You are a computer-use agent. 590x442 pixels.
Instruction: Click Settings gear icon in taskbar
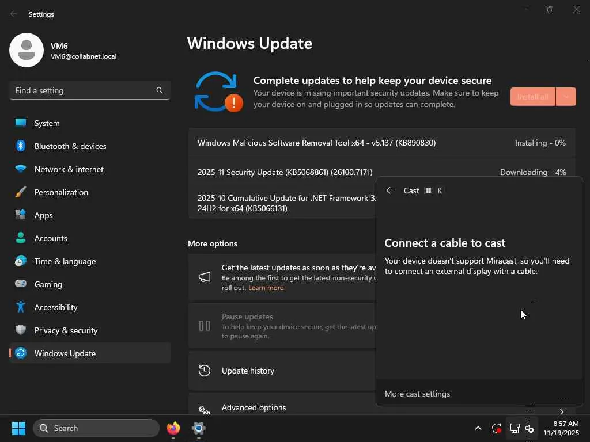(x=198, y=428)
